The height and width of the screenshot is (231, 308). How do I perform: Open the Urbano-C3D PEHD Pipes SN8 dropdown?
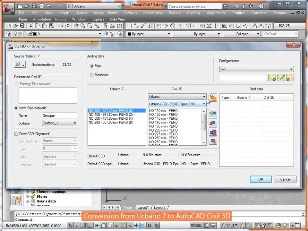click(177, 104)
